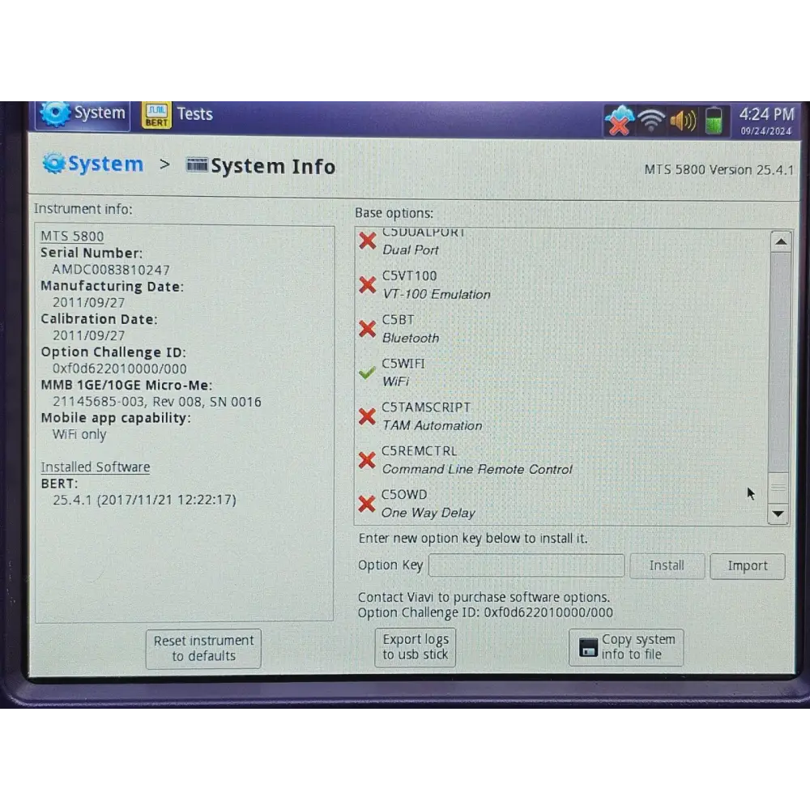This screenshot has height=810, width=810.
Task: Click the red X beside C5REMCTRL
Action: coord(367,460)
